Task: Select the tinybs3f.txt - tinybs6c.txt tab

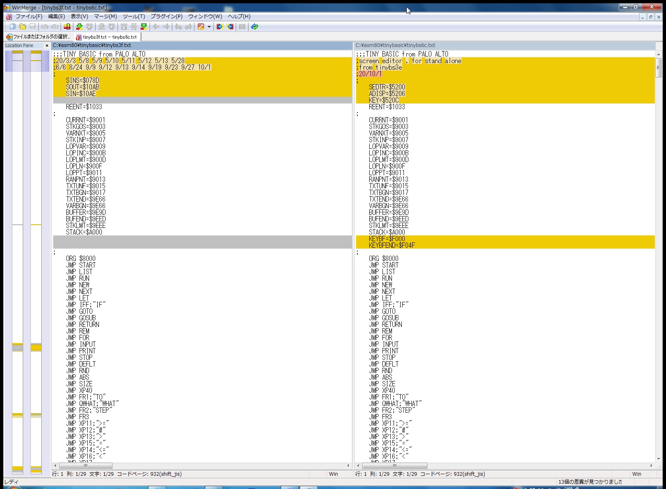Action: point(107,37)
